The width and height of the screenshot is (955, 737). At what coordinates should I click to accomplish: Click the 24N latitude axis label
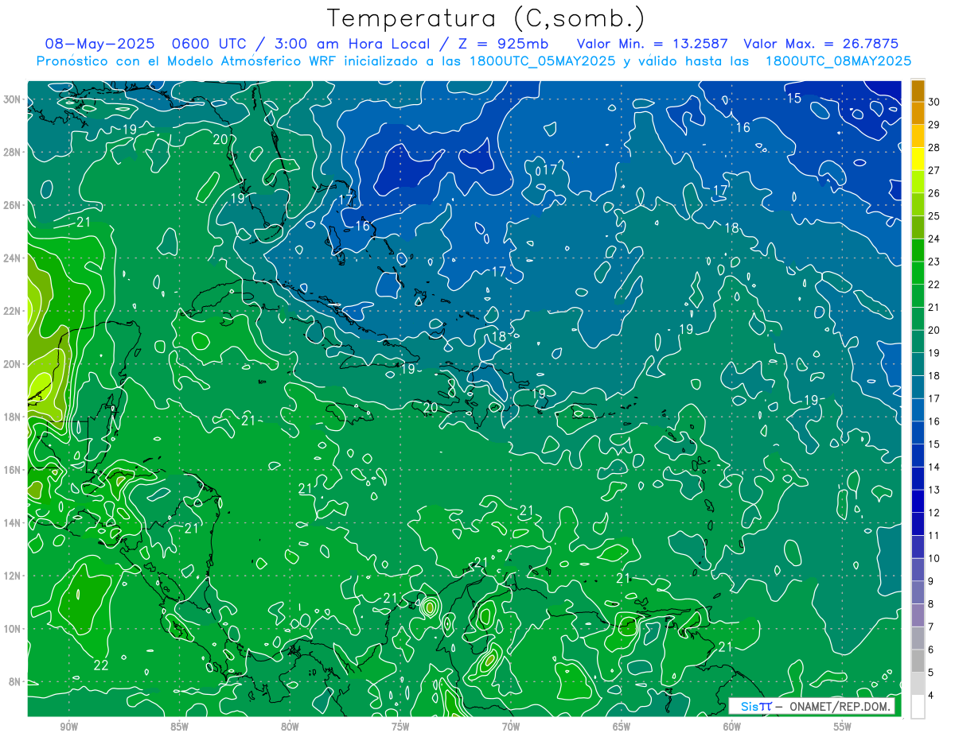(13, 258)
